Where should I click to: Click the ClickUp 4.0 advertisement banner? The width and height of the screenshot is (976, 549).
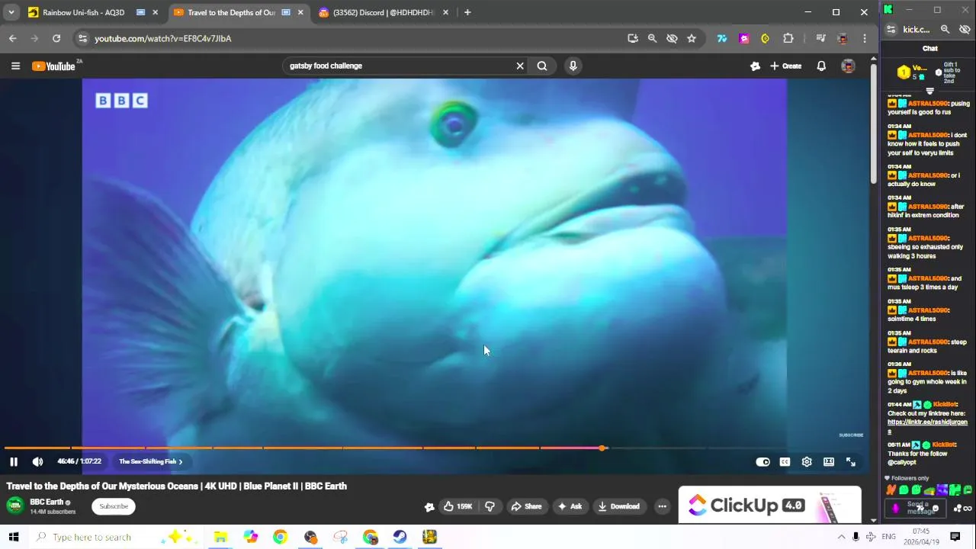[770, 505]
